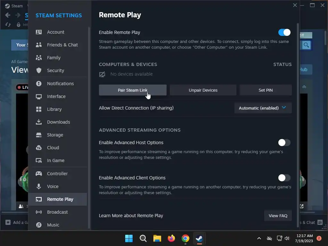This screenshot has width=328, height=246.
Task: Click the forward arrow in Steam window
Action: click(18, 15)
